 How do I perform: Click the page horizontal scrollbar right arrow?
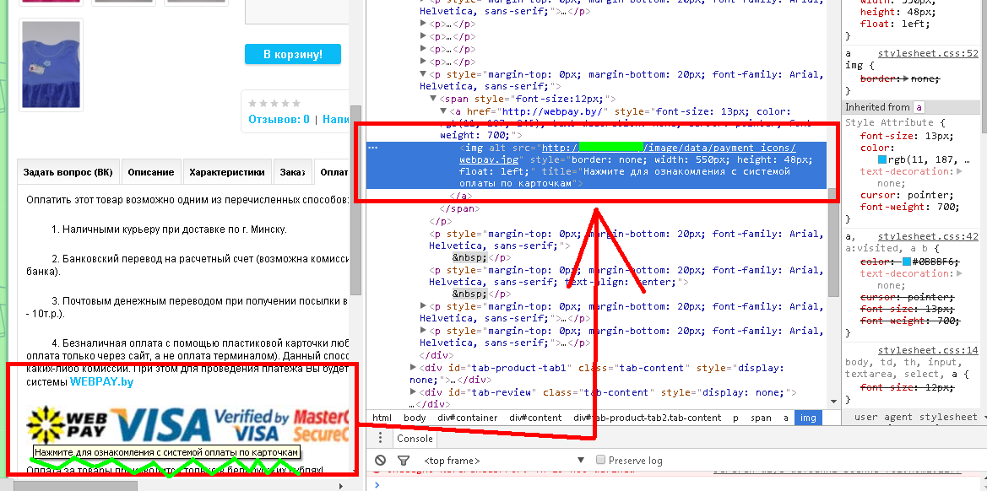pos(342,485)
